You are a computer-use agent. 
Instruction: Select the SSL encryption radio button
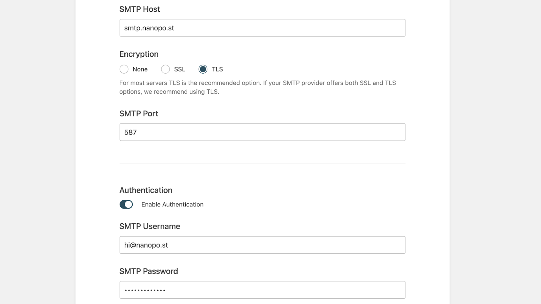pos(165,69)
